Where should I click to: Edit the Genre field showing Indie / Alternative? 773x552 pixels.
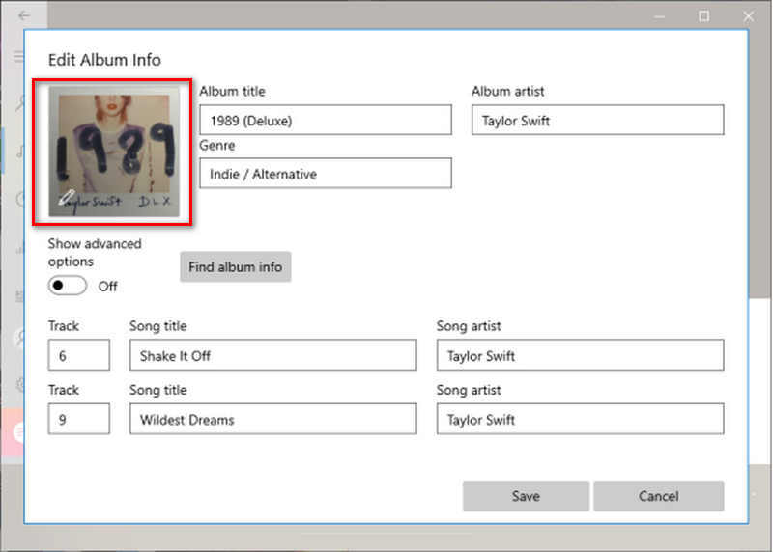tap(325, 174)
